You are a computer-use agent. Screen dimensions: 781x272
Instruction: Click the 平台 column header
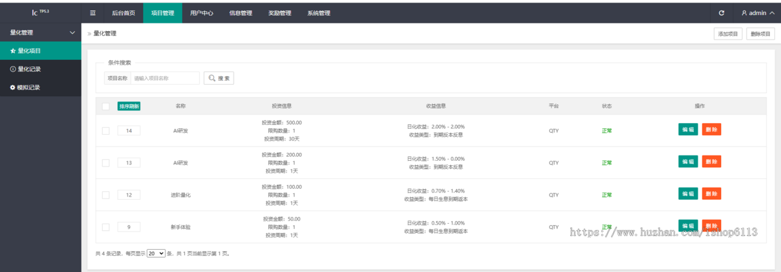pos(553,106)
